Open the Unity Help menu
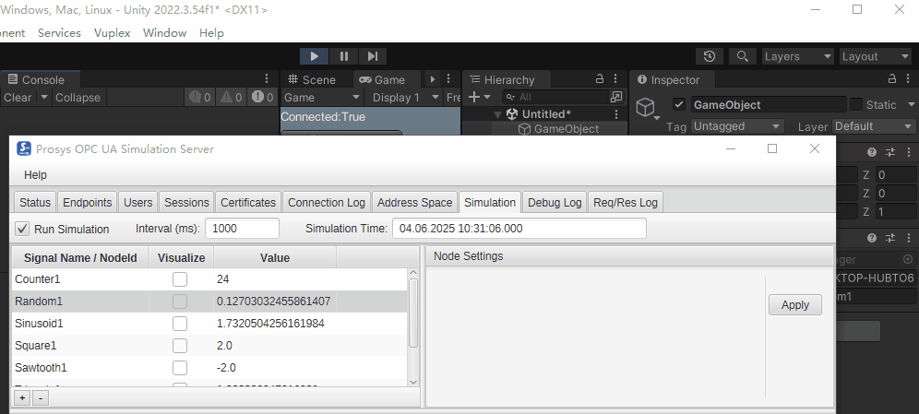The height and width of the screenshot is (414, 919). 211,33
